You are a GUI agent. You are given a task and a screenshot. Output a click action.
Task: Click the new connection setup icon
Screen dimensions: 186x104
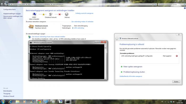(x=29, y=37)
